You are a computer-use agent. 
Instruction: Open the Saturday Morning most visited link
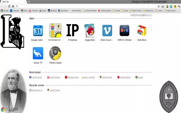[124, 77]
